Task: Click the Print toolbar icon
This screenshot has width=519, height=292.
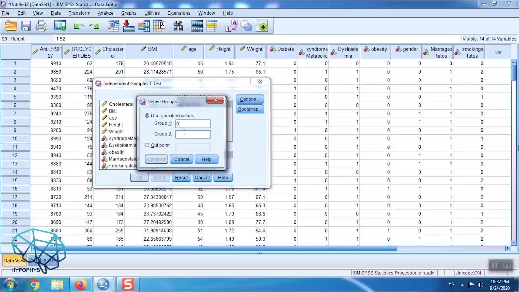Action: pyautogui.click(x=41, y=26)
